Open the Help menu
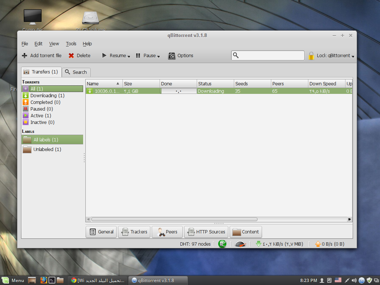380x285 pixels. point(87,44)
